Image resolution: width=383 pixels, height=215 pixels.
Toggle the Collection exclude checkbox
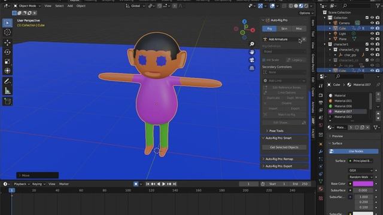[367, 18]
